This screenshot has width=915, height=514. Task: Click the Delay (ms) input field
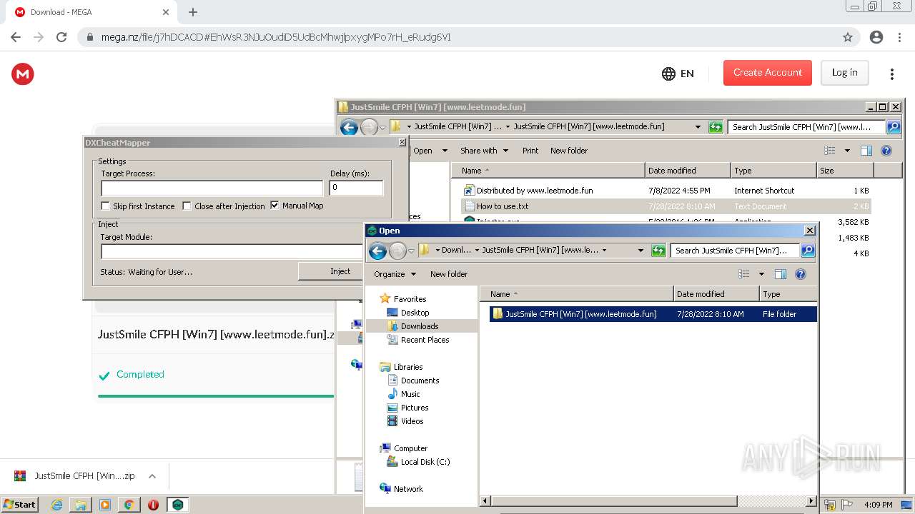(356, 188)
